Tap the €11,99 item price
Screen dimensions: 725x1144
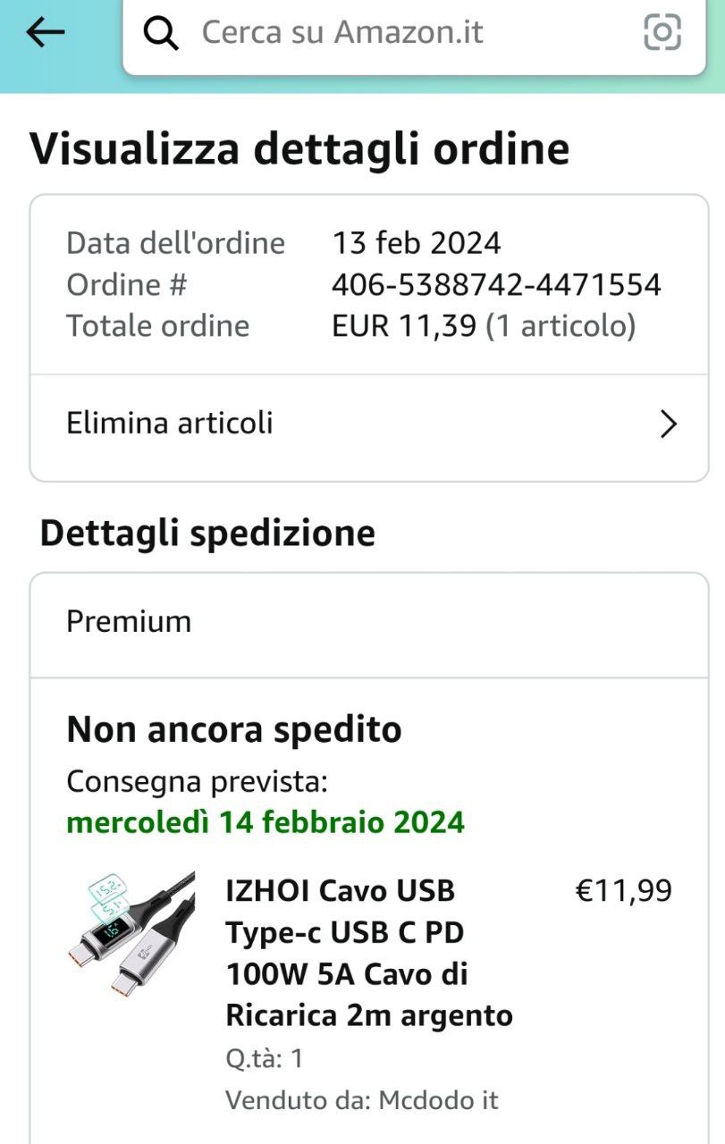(623, 891)
